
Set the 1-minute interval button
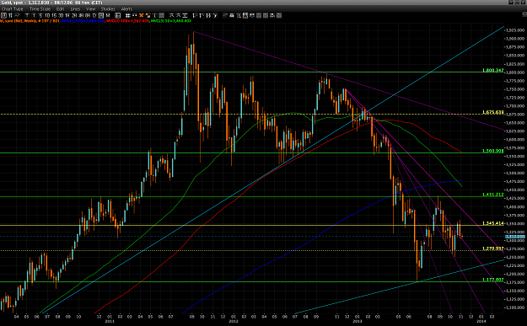click(x=35, y=15)
